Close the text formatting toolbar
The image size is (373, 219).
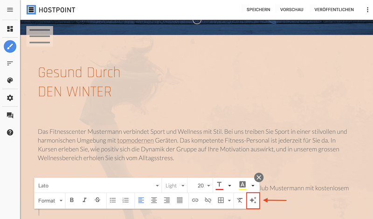(259, 178)
